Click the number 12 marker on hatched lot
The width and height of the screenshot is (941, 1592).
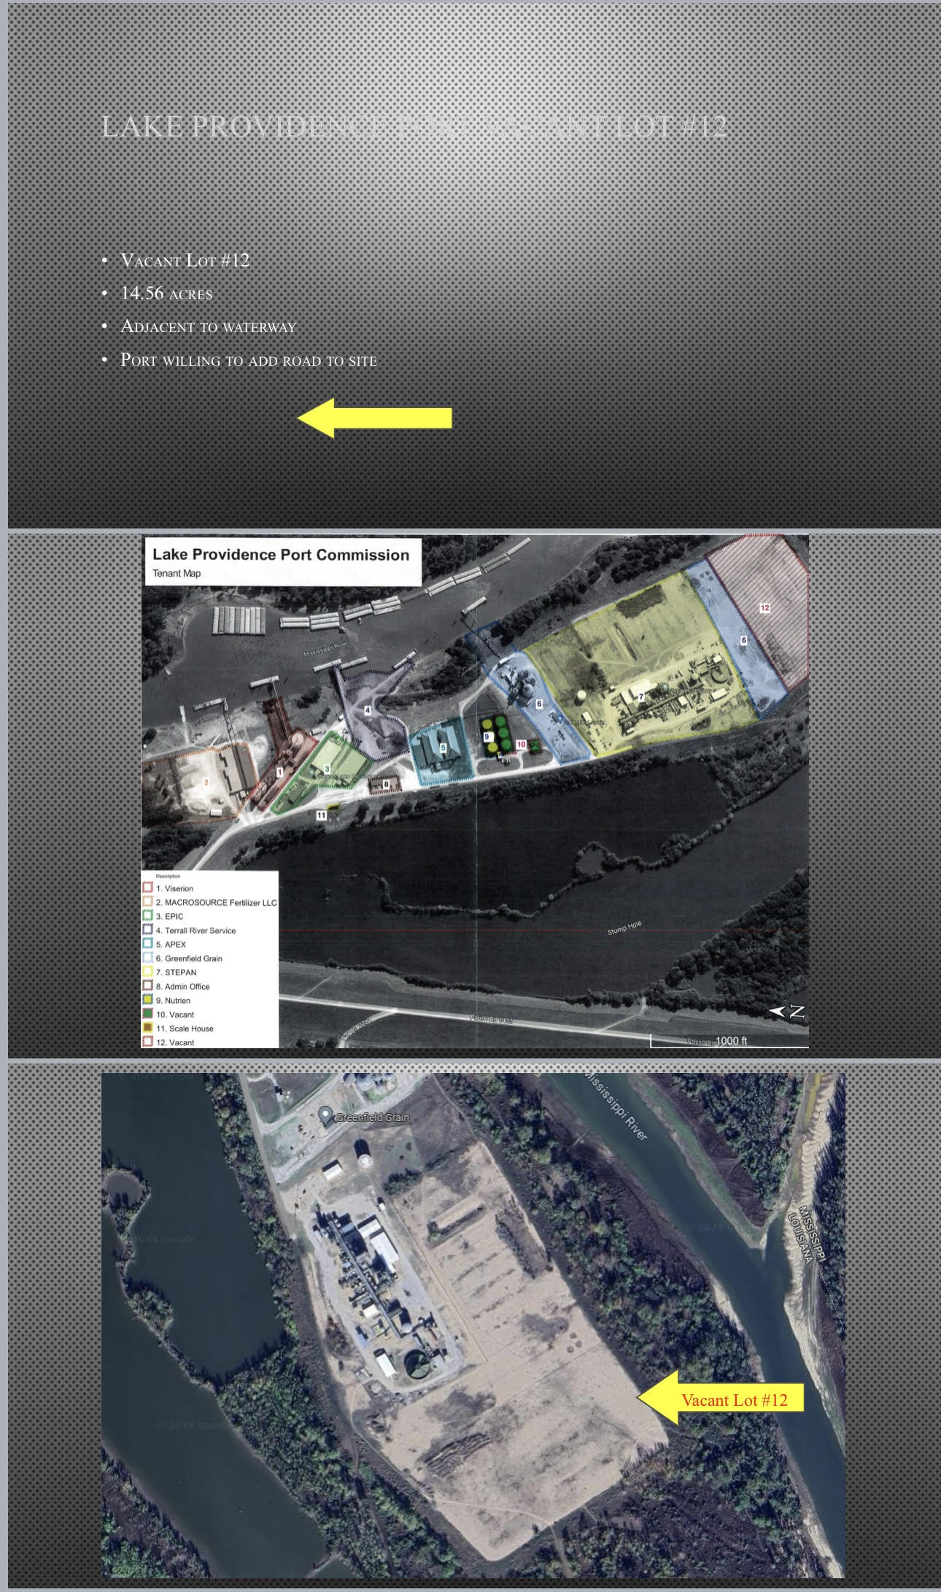(764, 607)
